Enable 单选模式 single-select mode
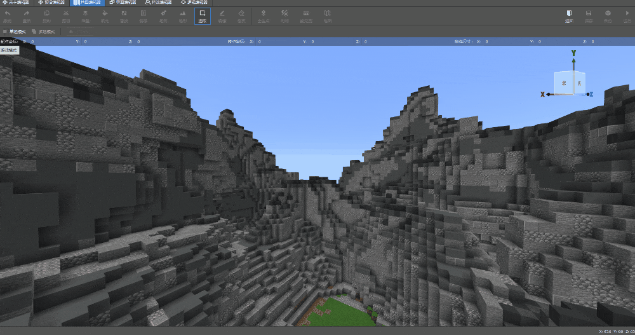This screenshot has width=635, height=335. tap(15, 31)
